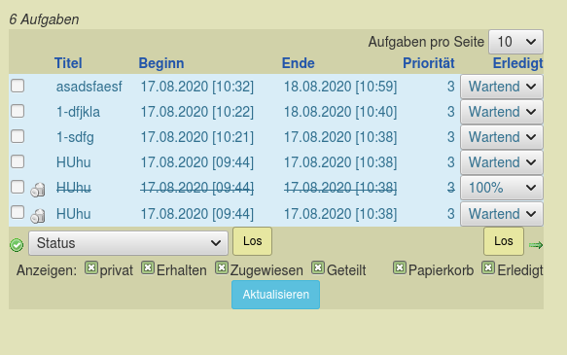Sort tasks by the Titel column

[68, 63]
